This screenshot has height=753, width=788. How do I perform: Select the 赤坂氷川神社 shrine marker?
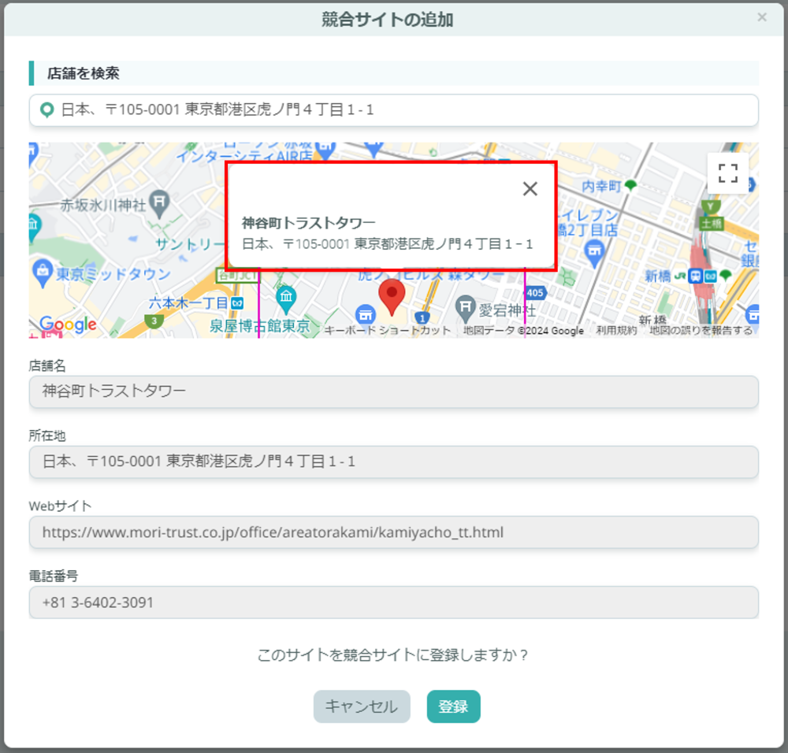(159, 203)
